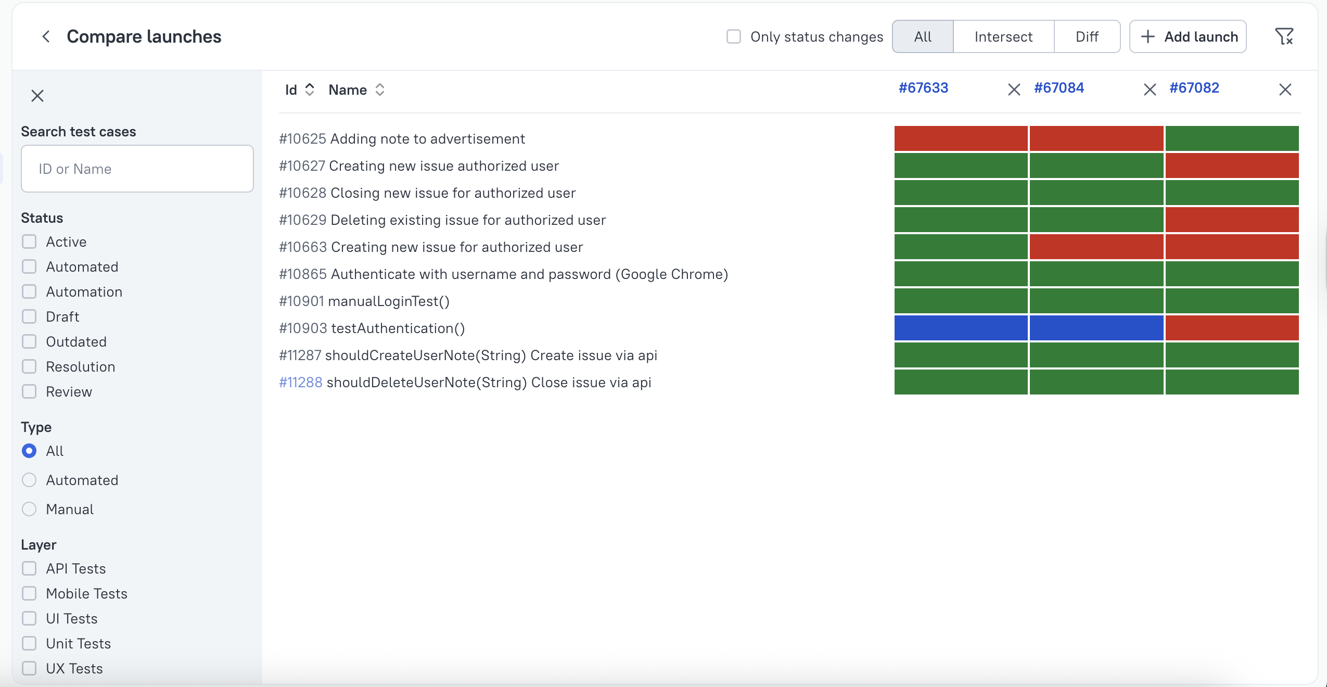The width and height of the screenshot is (1327, 687).
Task: Enable Only status changes checkbox
Action: click(x=734, y=36)
